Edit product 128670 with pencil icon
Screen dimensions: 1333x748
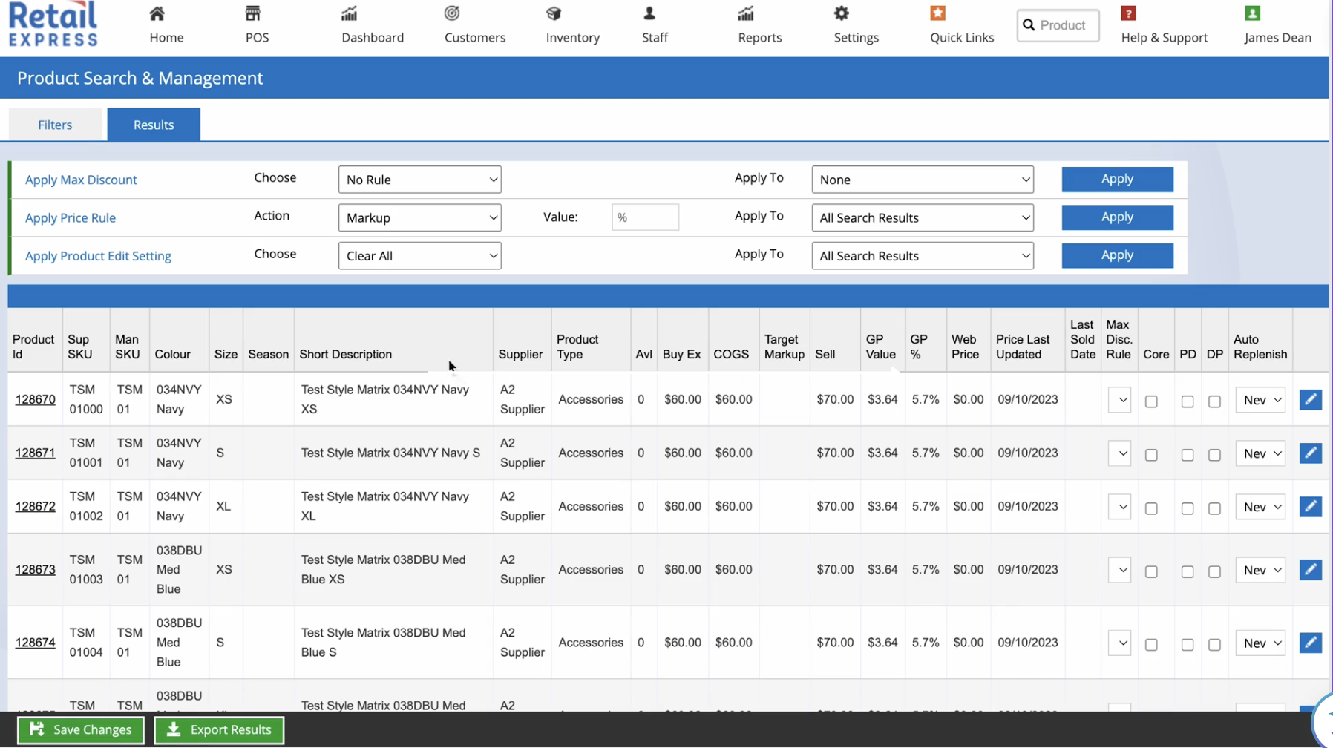point(1311,399)
